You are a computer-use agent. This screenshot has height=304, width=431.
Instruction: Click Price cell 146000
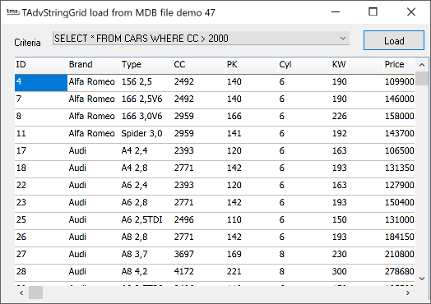click(399, 100)
